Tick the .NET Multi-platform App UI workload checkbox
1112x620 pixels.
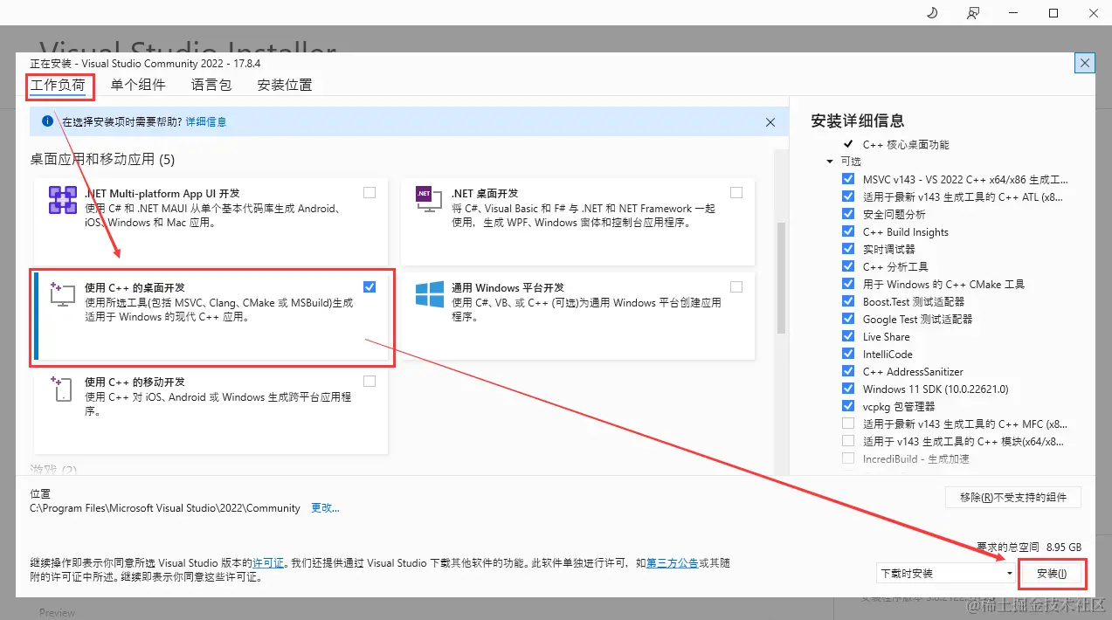click(370, 192)
